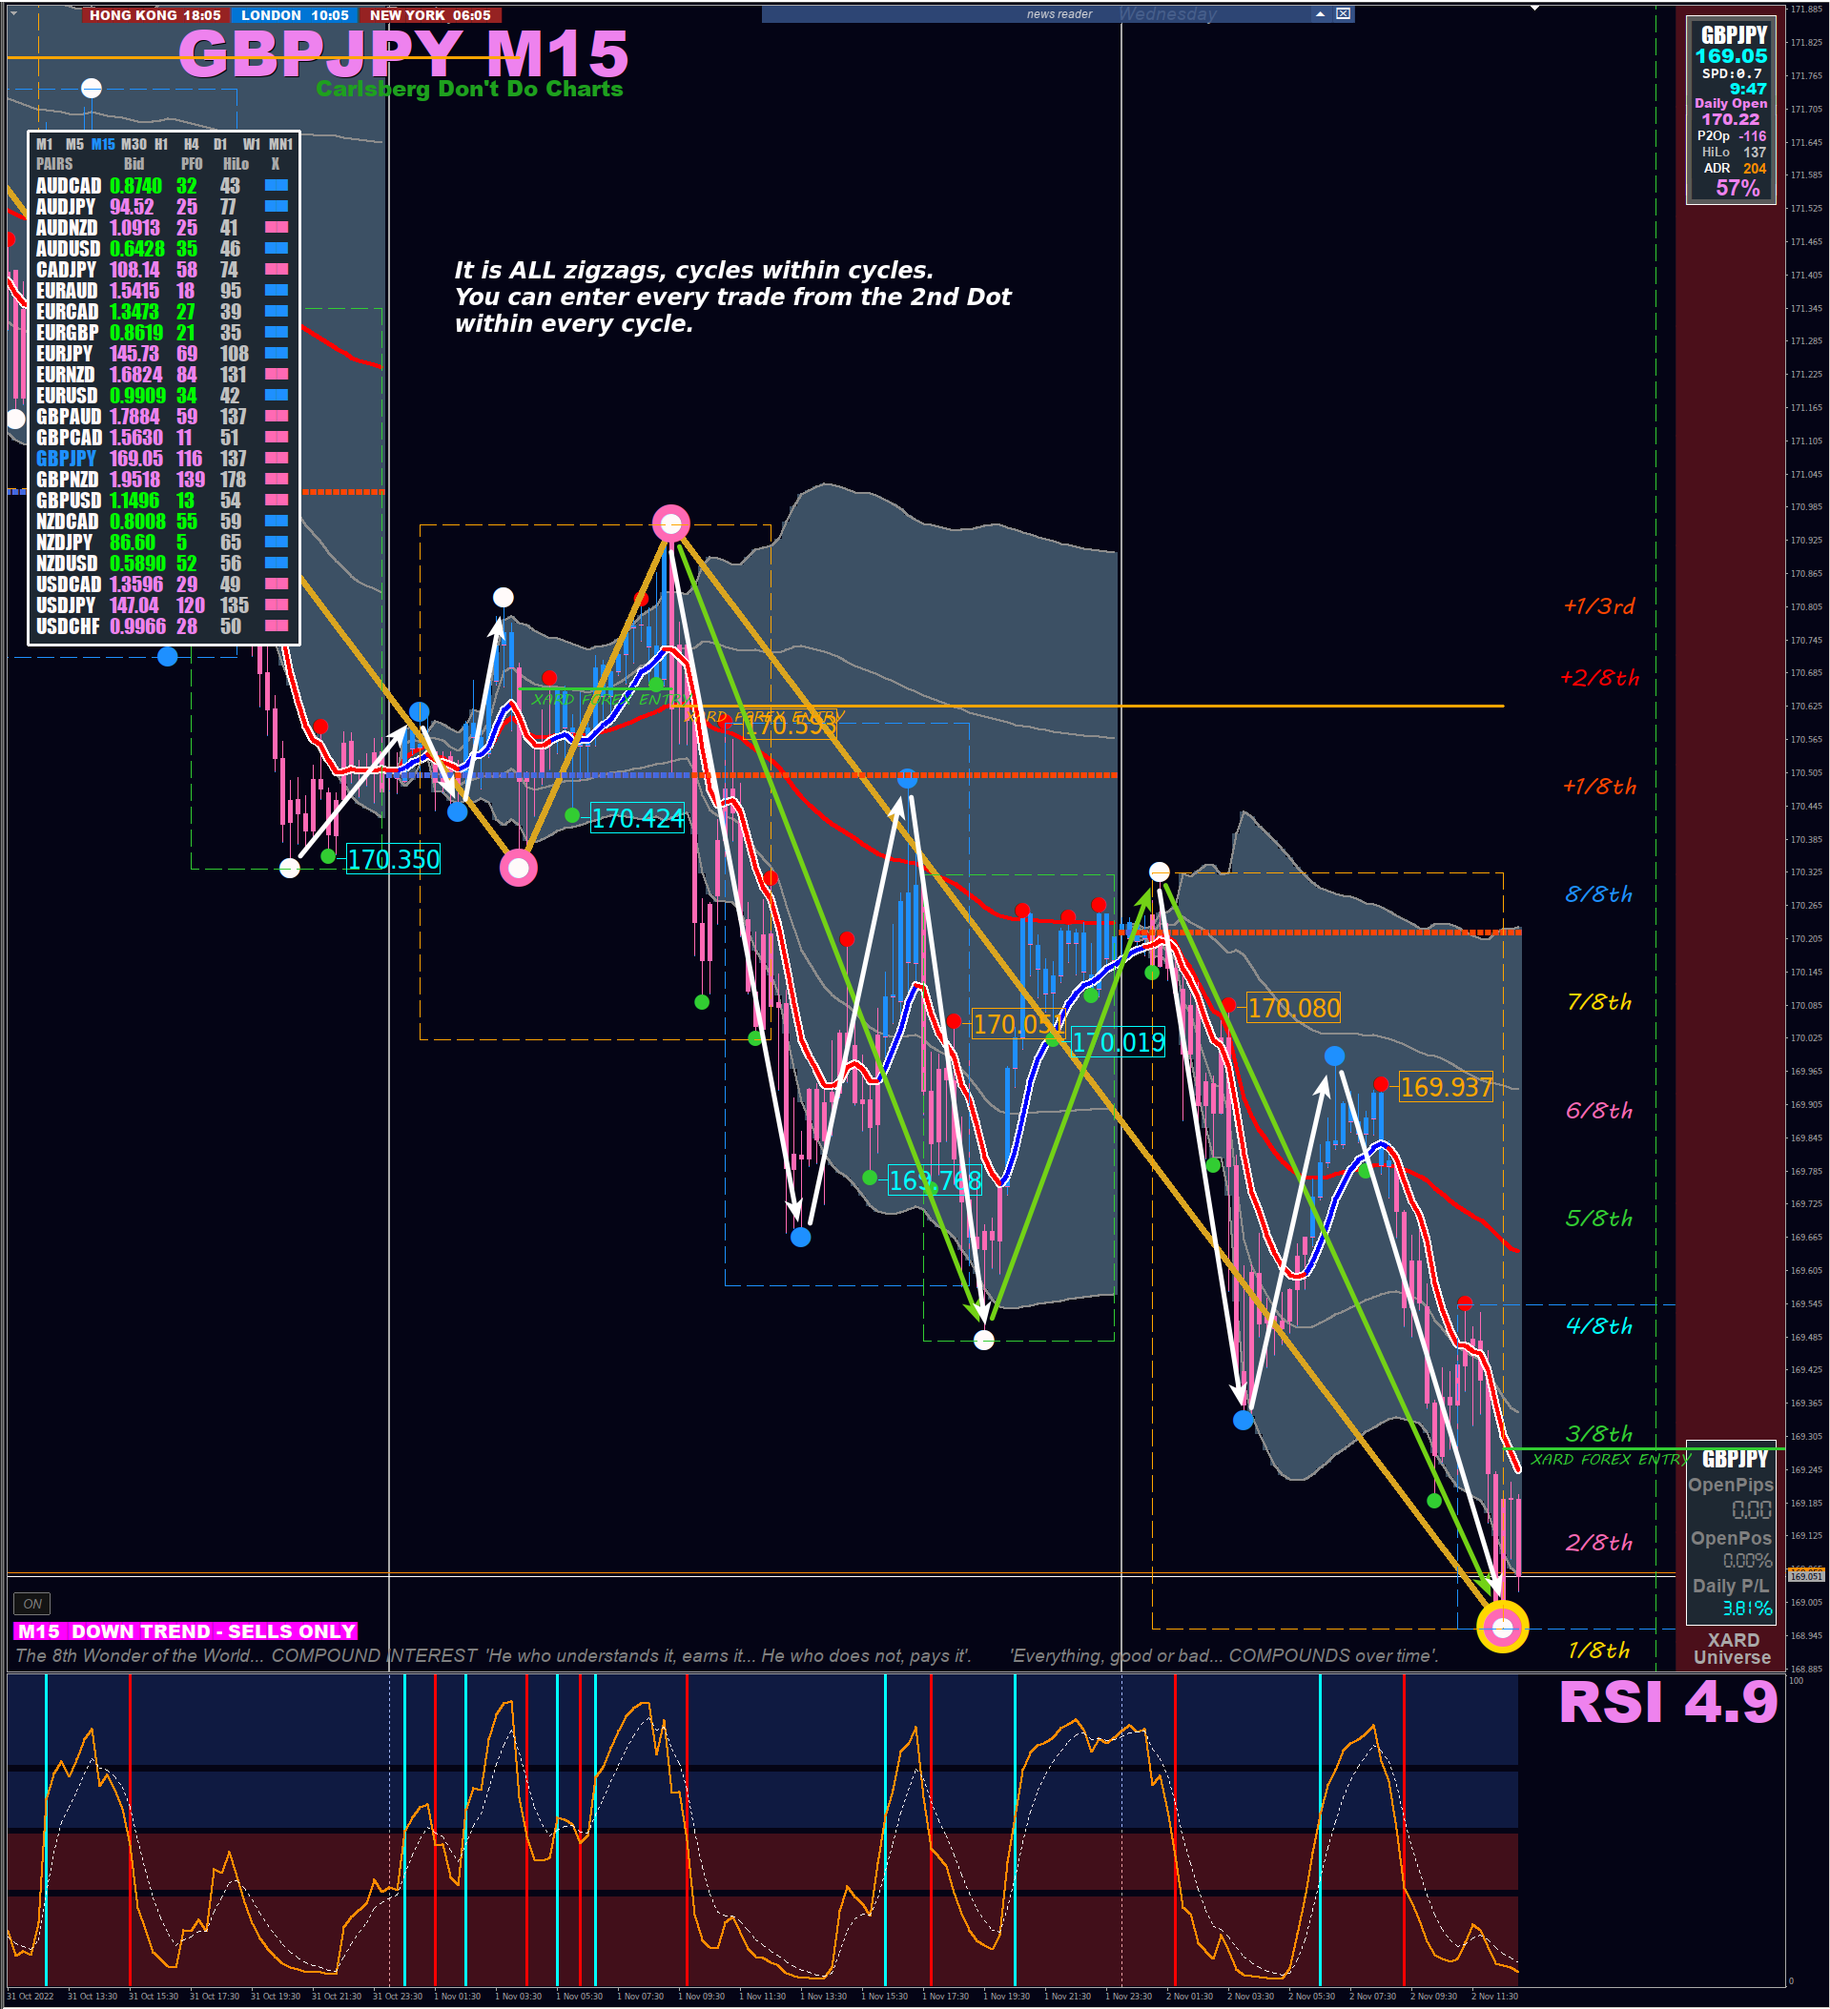Select the 170.424 price label
1830x2009 pixels.
(x=638, y=818)
